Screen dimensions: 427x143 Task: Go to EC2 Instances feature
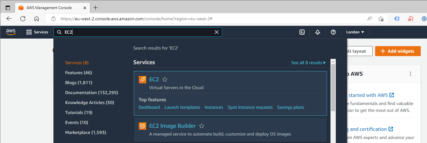pos(214,107)
